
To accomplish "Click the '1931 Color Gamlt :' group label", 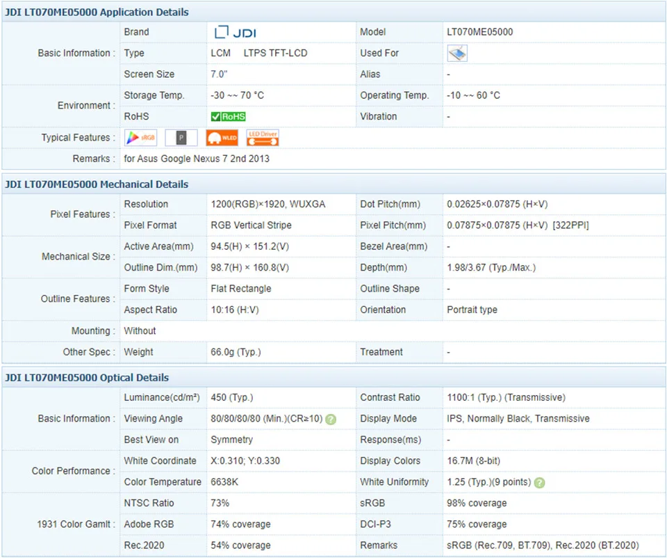I will tap(76, 525).
